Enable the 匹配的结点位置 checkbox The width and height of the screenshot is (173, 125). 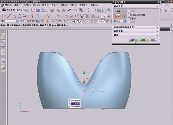(x=129, y=14)
